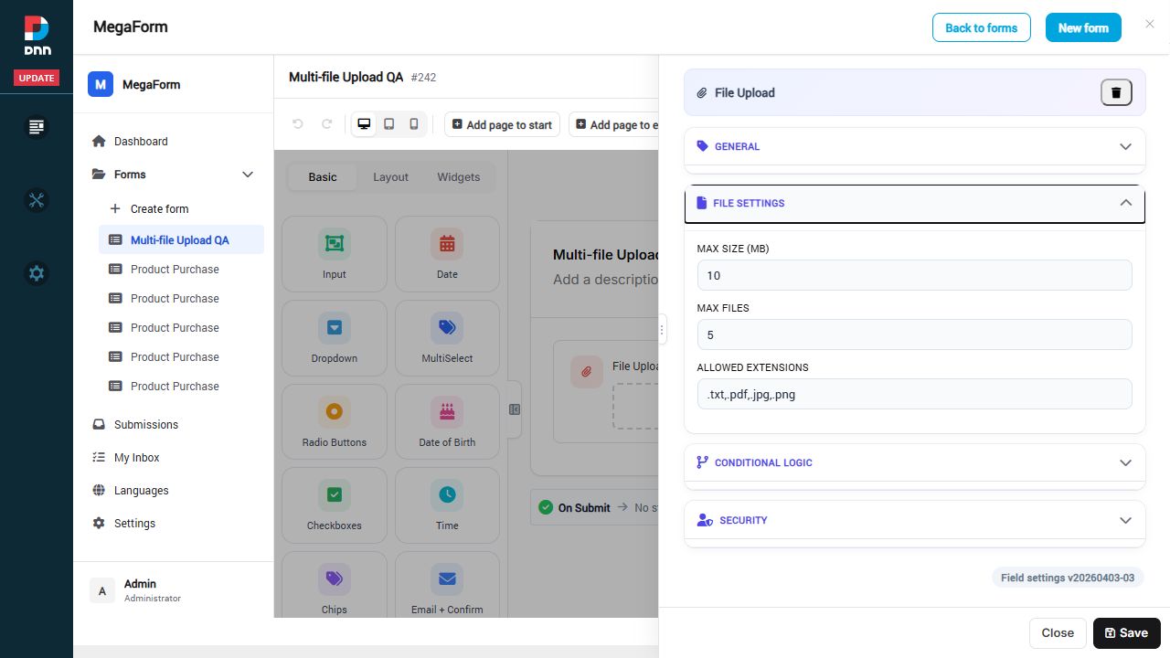The image size is (1170, 658).
Task: Collapse the Forms tree in sidebar
Action: pyautogui.click(x=248, y=175)
